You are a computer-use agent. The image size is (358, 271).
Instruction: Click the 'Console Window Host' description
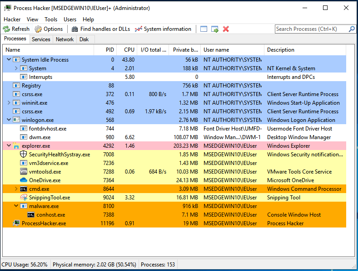tap(294, 215)
